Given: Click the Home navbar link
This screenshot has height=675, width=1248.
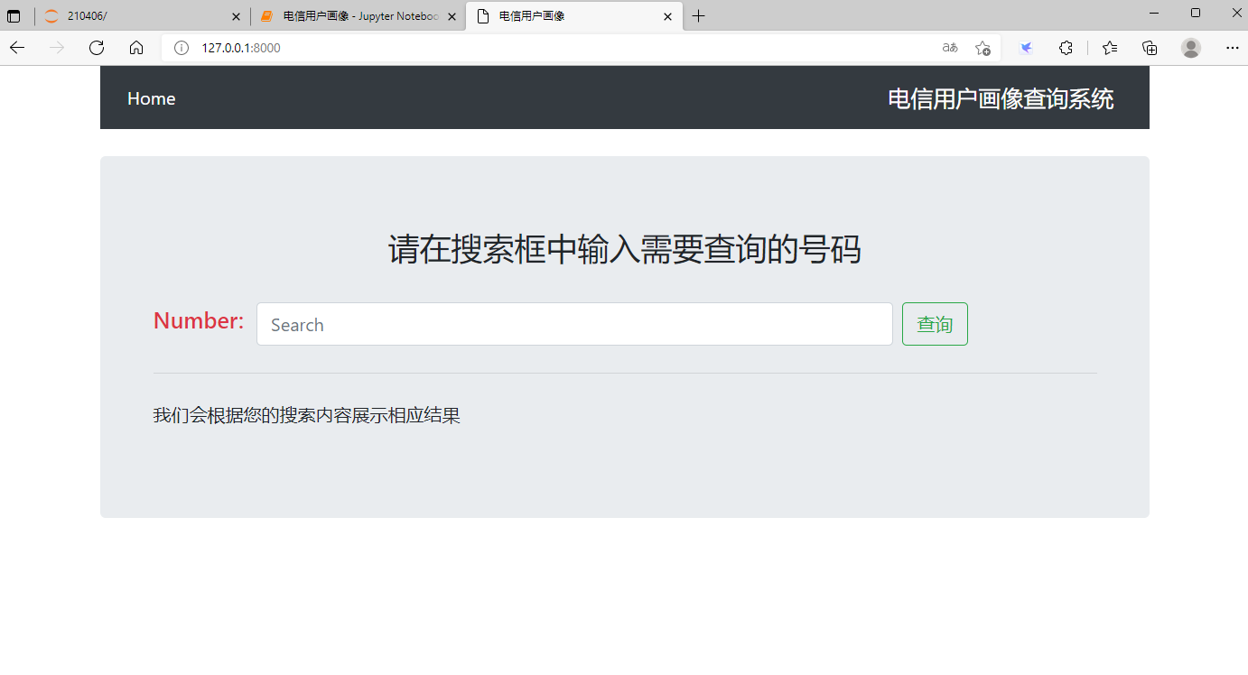Looking at the screenshot, I should [x=151, y=98].
